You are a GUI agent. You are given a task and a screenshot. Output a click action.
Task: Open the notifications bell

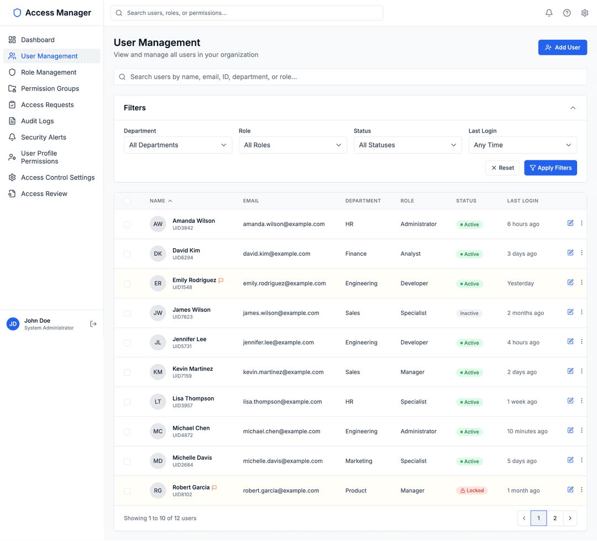pos(549,12)
